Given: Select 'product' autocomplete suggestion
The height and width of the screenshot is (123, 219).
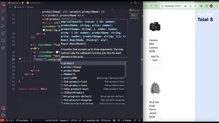Looking at the screenshot, I should (93, 63).
